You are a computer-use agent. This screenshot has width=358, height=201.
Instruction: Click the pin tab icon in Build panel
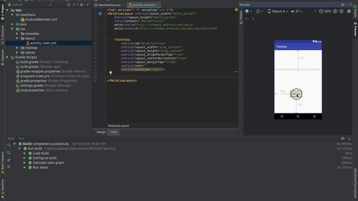9,160
